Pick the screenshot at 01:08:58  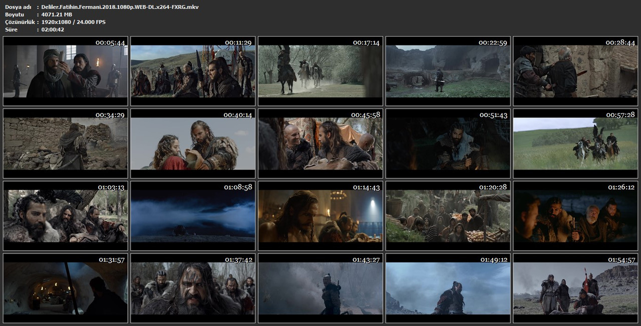point(193,216)
